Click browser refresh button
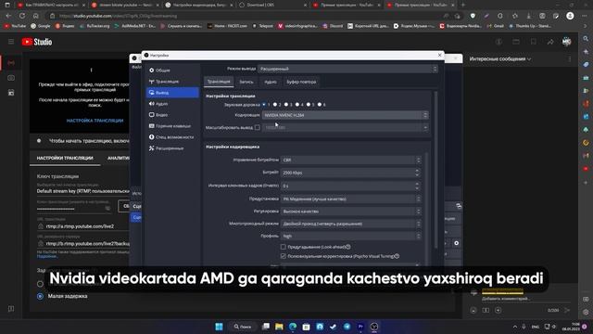 tap(22, 16)
